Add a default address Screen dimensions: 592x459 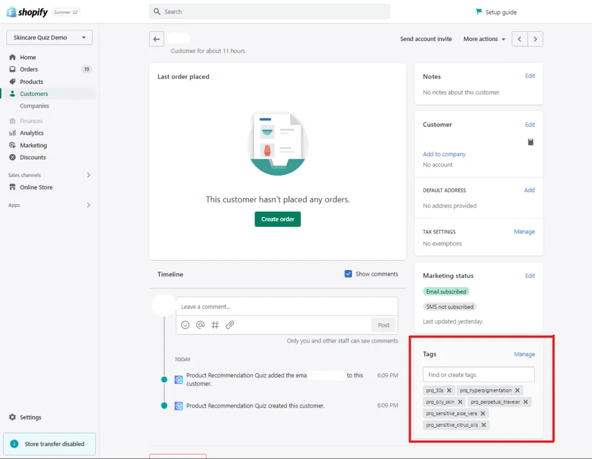[x=530, y=190]
